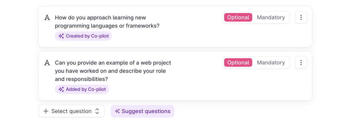The height and width of the screenshot is (123, 347).
Task: Select Optional for the programming languages question
Action: [238, 17]
